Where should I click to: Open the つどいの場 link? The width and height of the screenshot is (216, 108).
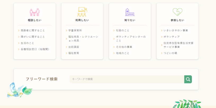coord(170,53)
